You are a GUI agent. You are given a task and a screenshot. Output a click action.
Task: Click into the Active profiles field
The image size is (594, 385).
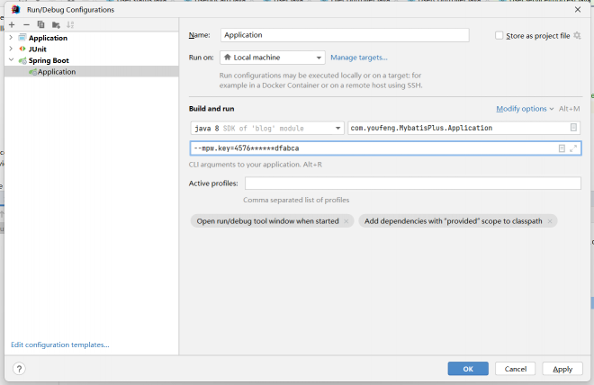point(412,184)
